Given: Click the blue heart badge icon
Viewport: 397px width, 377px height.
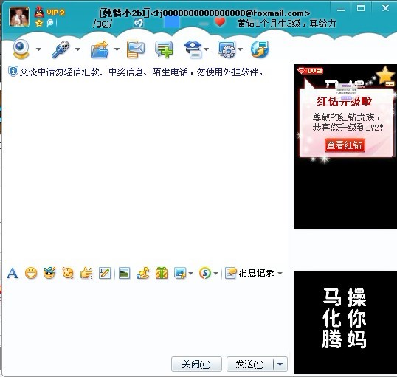Looking at the screenshot, I should tap(138, 24).
